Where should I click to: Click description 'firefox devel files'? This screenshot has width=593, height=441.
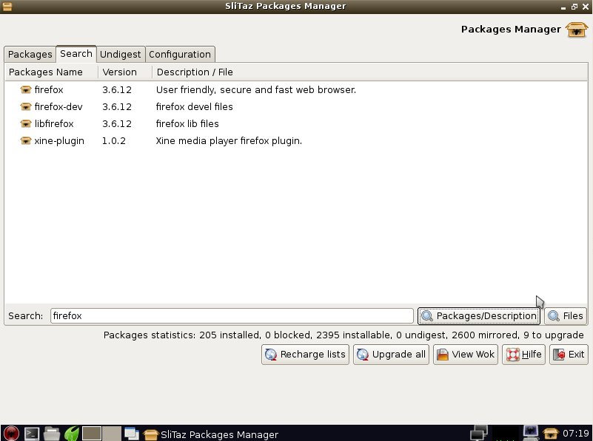pyautogui.click(x=195, y=107)
